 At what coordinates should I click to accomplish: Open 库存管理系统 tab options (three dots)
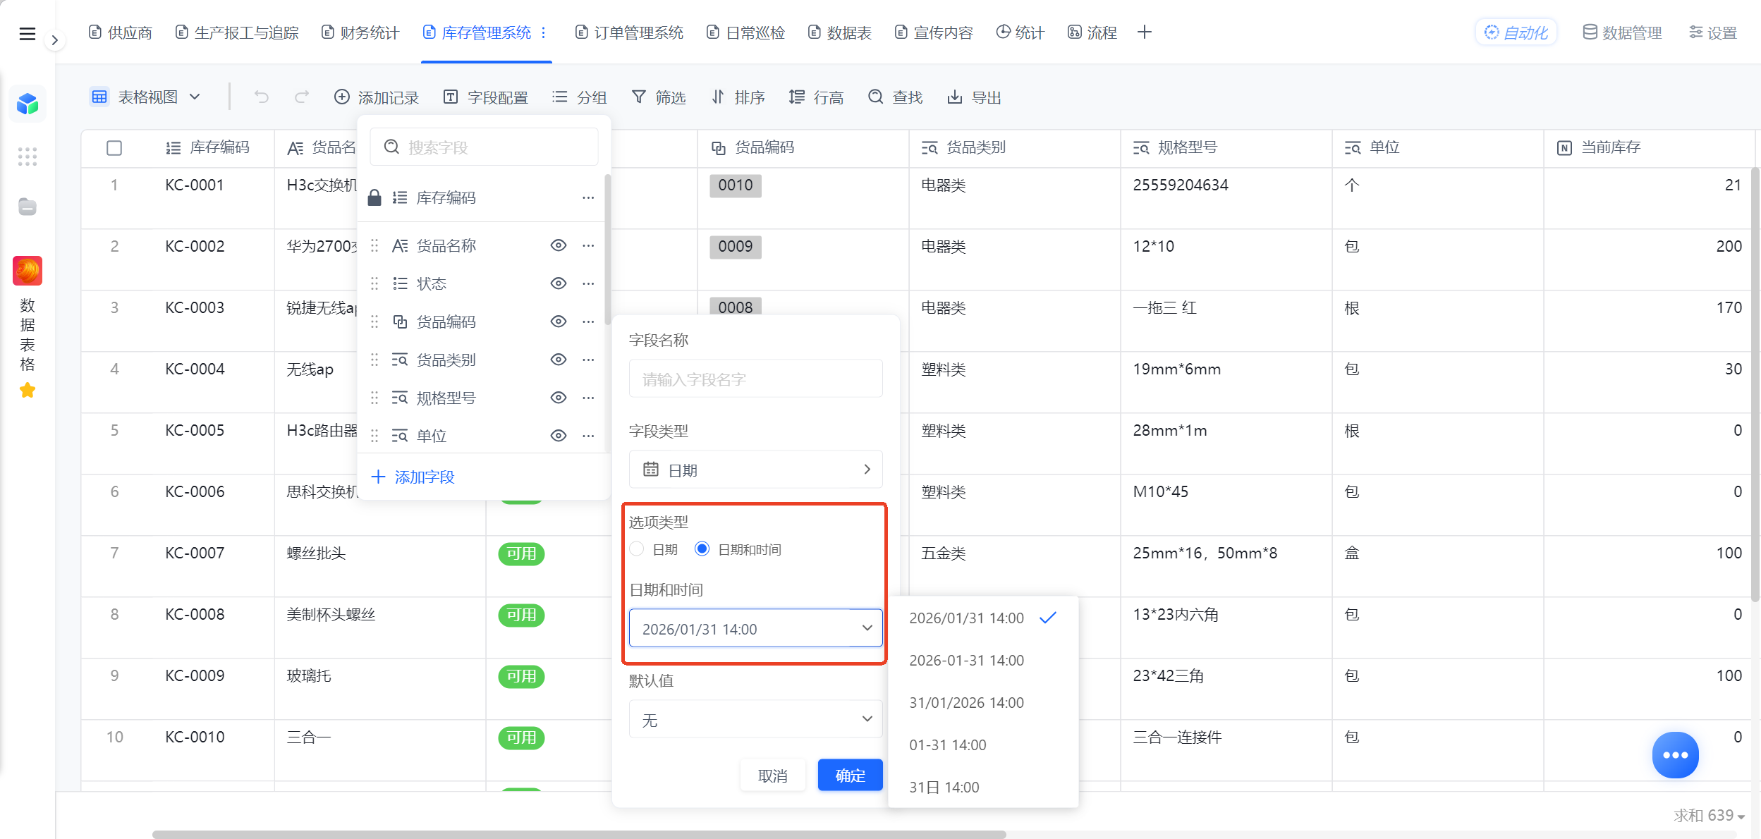544,32
